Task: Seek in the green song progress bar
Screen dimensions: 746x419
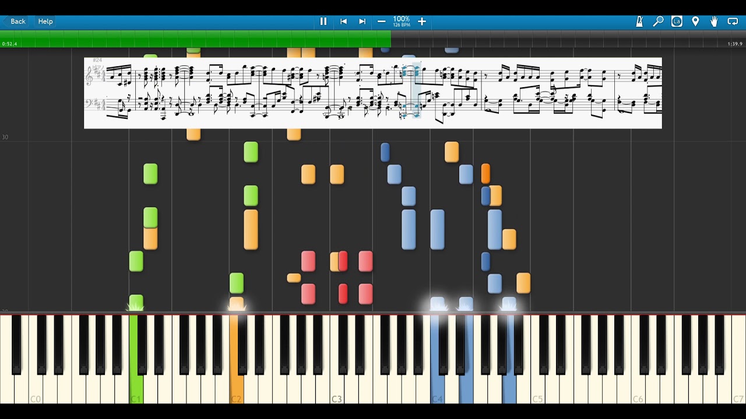Action: tap(195, 38)
